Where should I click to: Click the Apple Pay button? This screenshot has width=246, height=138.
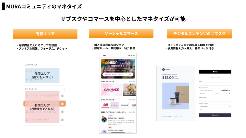point(215,72)
